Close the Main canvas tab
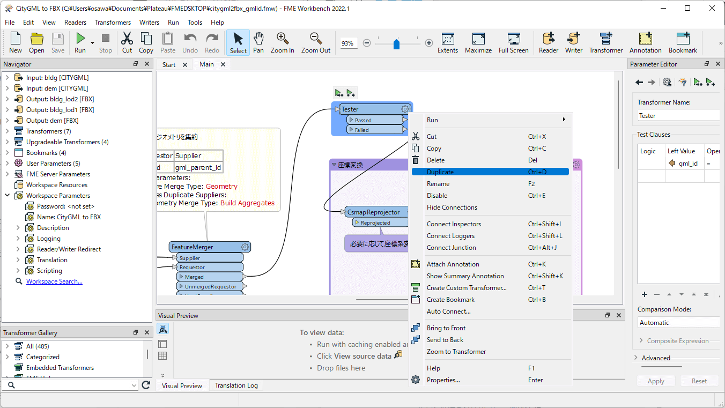 (x=223, y=64)
